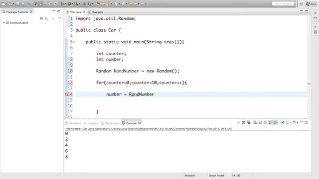Open the Open Console dropdown
The image size is (319, 179).
tap(298, 123)
